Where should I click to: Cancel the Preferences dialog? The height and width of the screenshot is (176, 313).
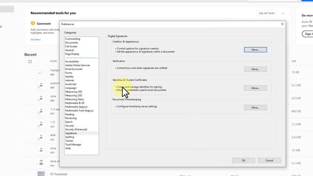[x=269, y=160]
